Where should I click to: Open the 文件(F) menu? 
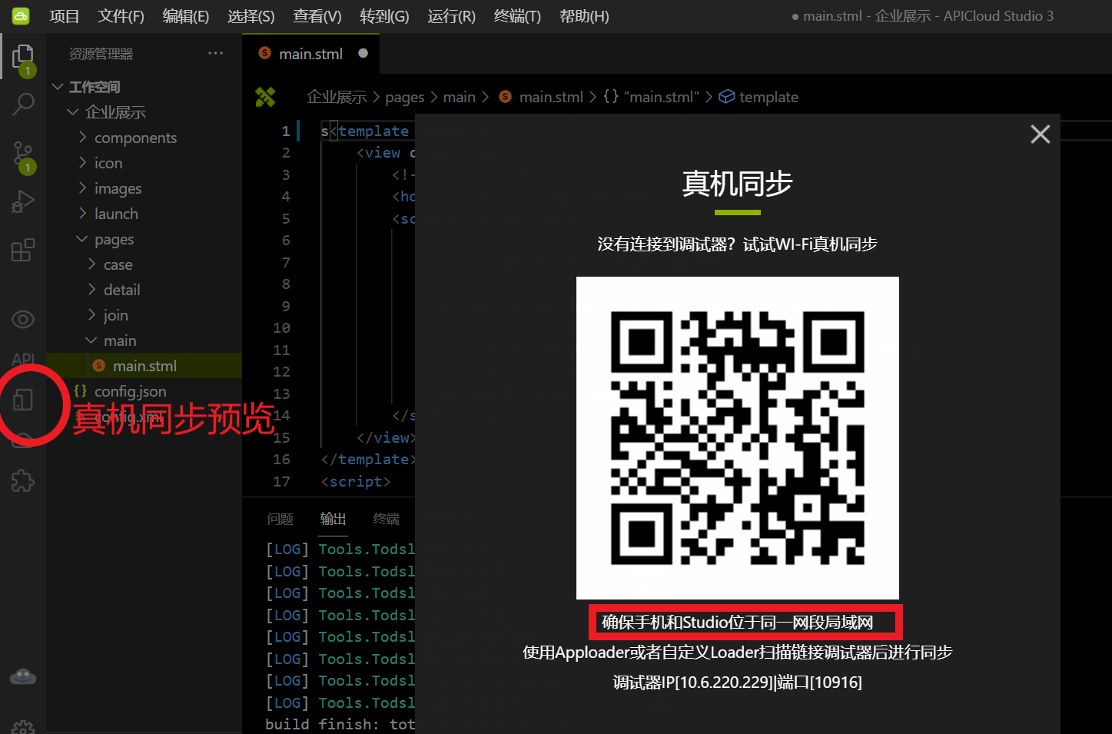pos(121,16)
